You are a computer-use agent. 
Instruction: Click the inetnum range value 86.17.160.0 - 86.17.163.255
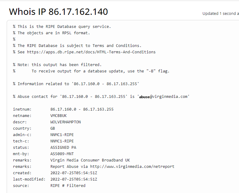tap(82, 109)
